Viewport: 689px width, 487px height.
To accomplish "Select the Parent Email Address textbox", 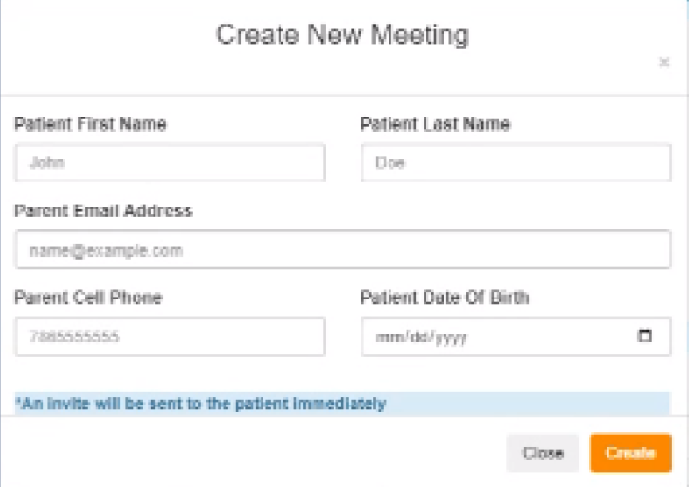I will coord(342,251).
